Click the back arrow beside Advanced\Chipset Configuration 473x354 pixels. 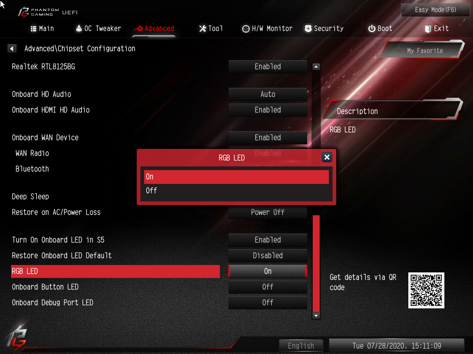point(12,48)
